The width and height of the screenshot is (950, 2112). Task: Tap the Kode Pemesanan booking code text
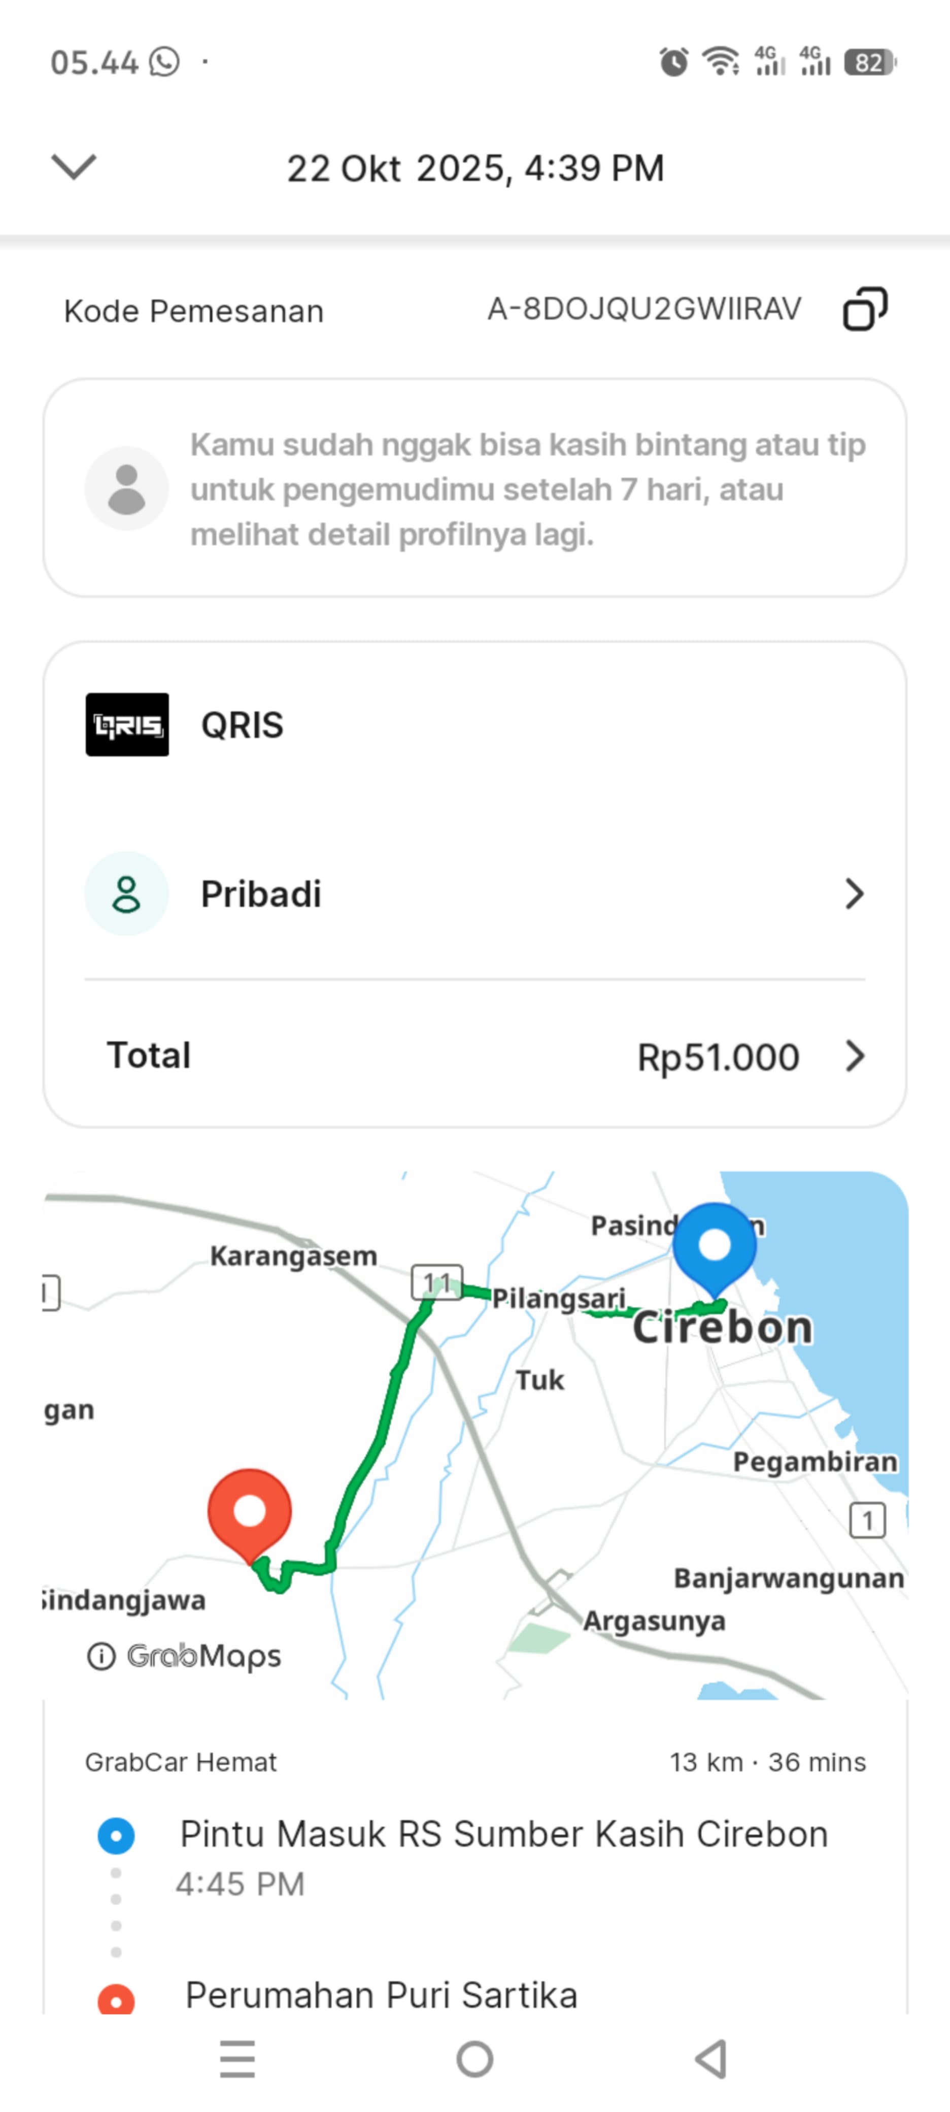pyautogui.click(x=644, y=310)
